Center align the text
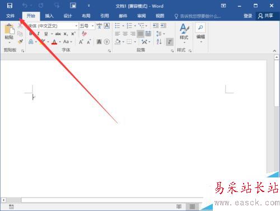This screenshot has width=280, height=211. (125, 34)
